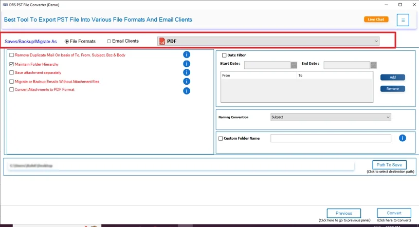The width and height of the screenshot is (419, 227).
Task: Open Naming Convention Subject dropdown
Action: [331, 117]
